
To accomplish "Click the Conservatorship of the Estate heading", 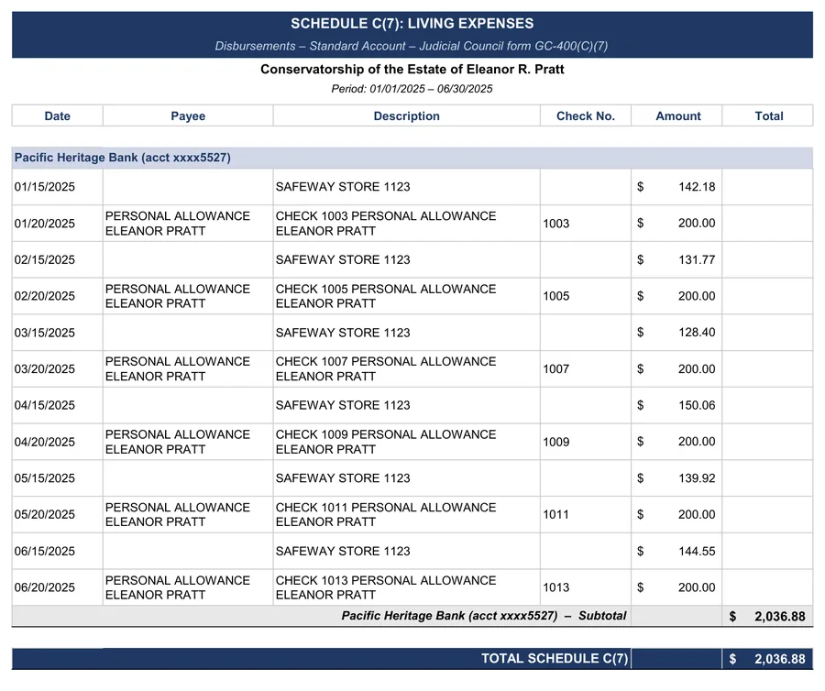I will click(412, 69).
